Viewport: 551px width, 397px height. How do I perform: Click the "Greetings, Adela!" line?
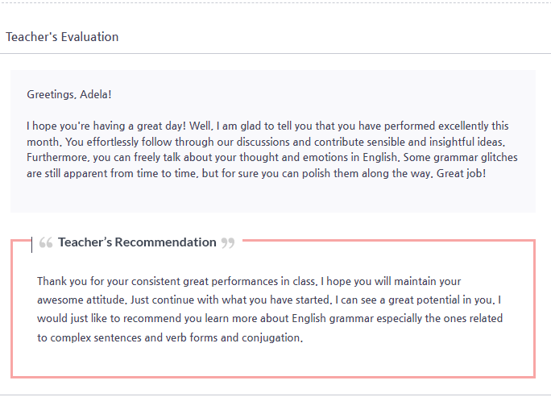69,94
